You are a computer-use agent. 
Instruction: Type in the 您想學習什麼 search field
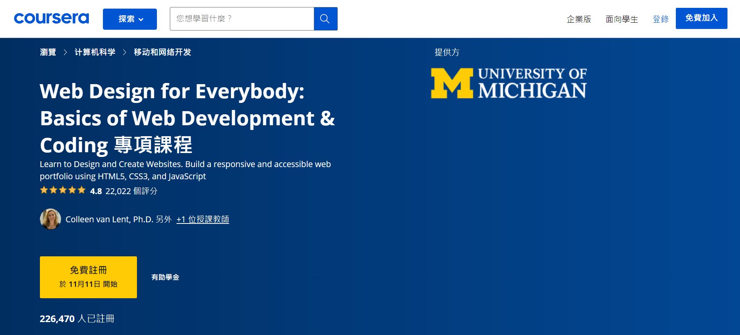pyautogui.click(x=241, y=19)
